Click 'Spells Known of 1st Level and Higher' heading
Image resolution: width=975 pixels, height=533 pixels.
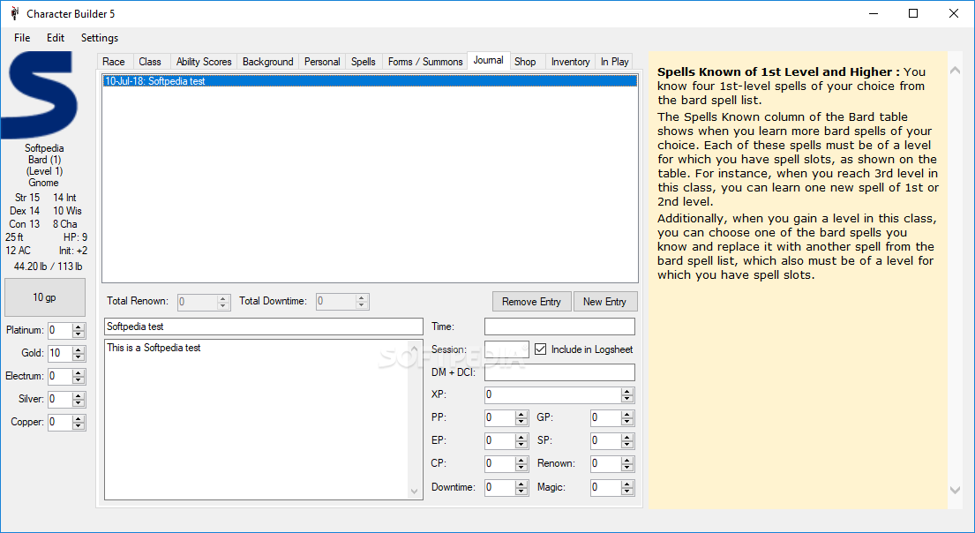tap(778, 72)
